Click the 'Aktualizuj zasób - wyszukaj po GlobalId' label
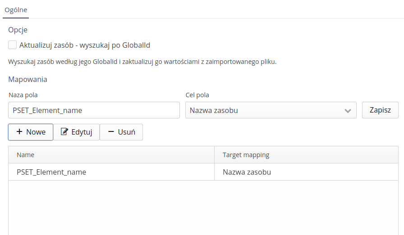Viewport: 404px width, 235px height. (x=85, y=45)
